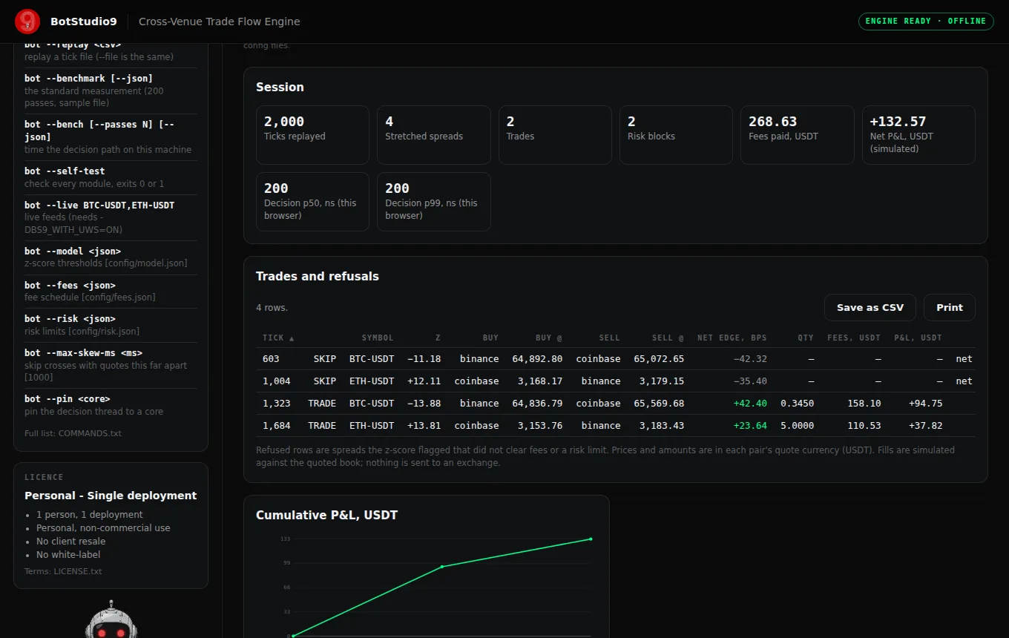
Task: Click the 'Fees paid, USDT' 268.63 card
Action: pyautogui.click(x=798, y=134)
